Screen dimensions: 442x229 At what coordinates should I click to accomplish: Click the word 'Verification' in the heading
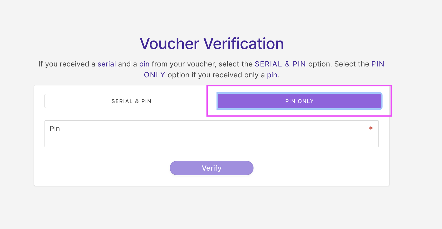pyautogui.click(x=243, y=44)
